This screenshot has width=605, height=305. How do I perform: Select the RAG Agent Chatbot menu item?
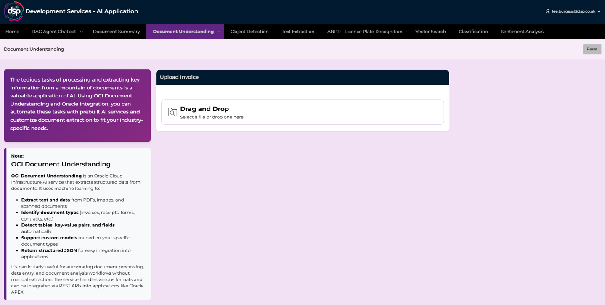click(x=54, y=32)
